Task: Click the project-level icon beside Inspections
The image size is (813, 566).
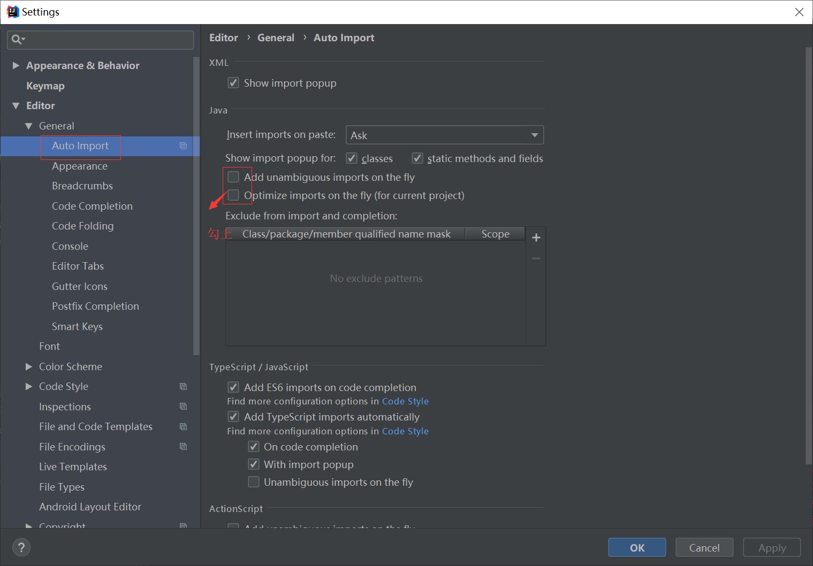Action: [x=183, y=407]
